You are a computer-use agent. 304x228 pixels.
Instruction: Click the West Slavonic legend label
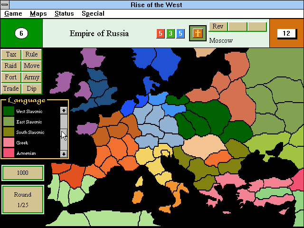point(29,112)
